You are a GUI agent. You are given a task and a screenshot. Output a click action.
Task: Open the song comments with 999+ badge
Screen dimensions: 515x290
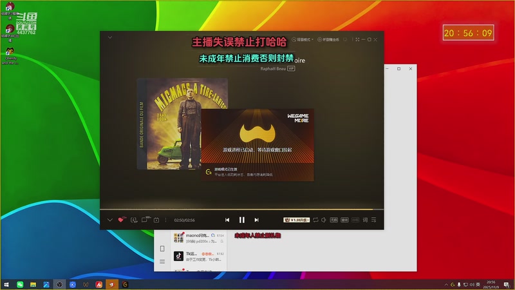click(145, 220)
